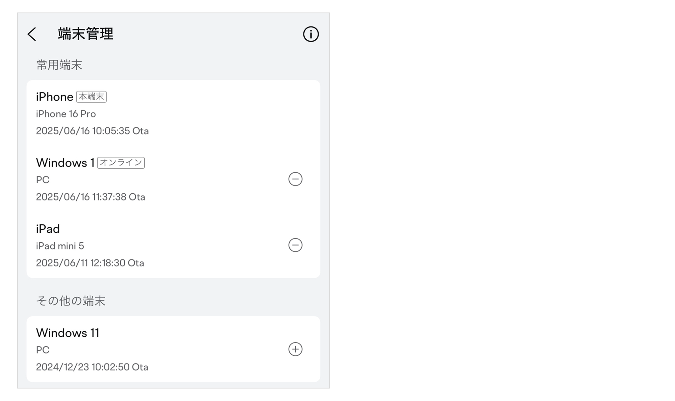Remove iPad with its minus icon

point(295,245)
